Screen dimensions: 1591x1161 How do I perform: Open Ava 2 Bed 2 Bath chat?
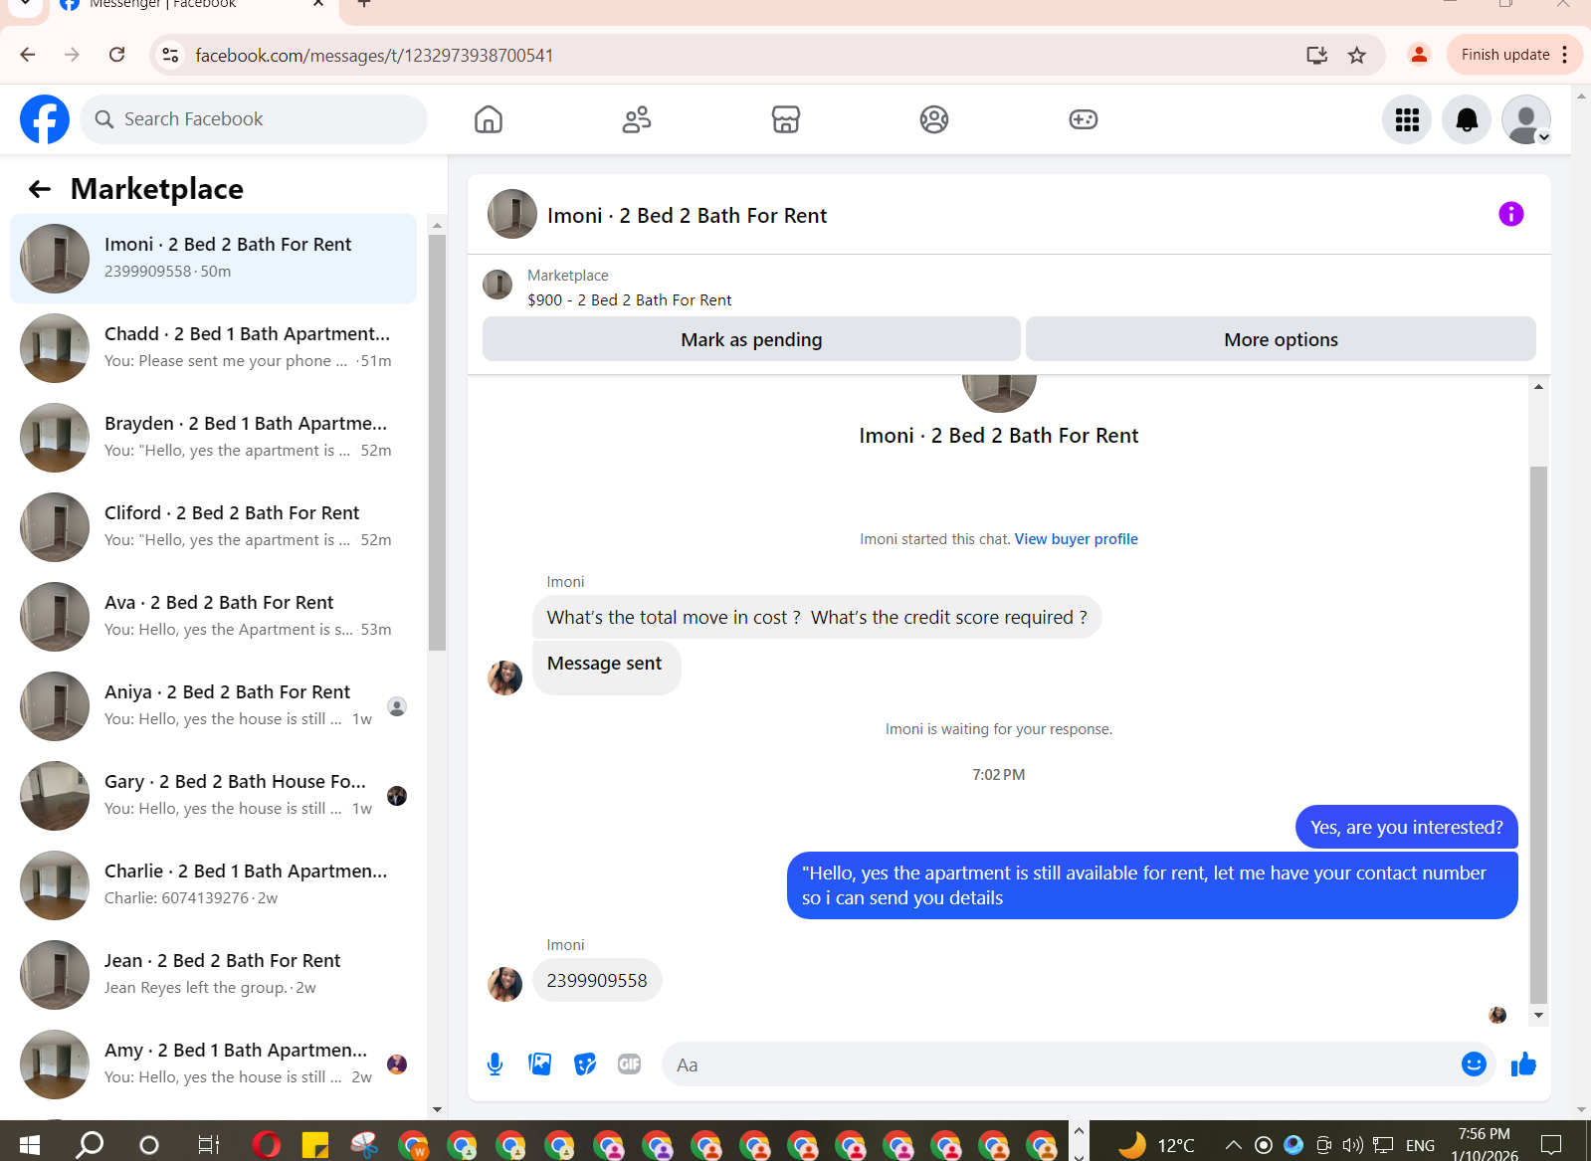coord(214,617)
